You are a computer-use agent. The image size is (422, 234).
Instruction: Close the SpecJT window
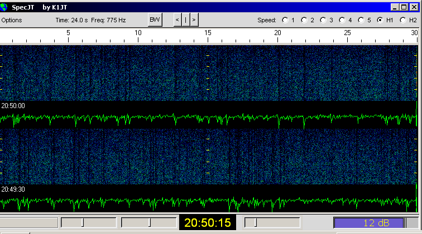point(414,7)
